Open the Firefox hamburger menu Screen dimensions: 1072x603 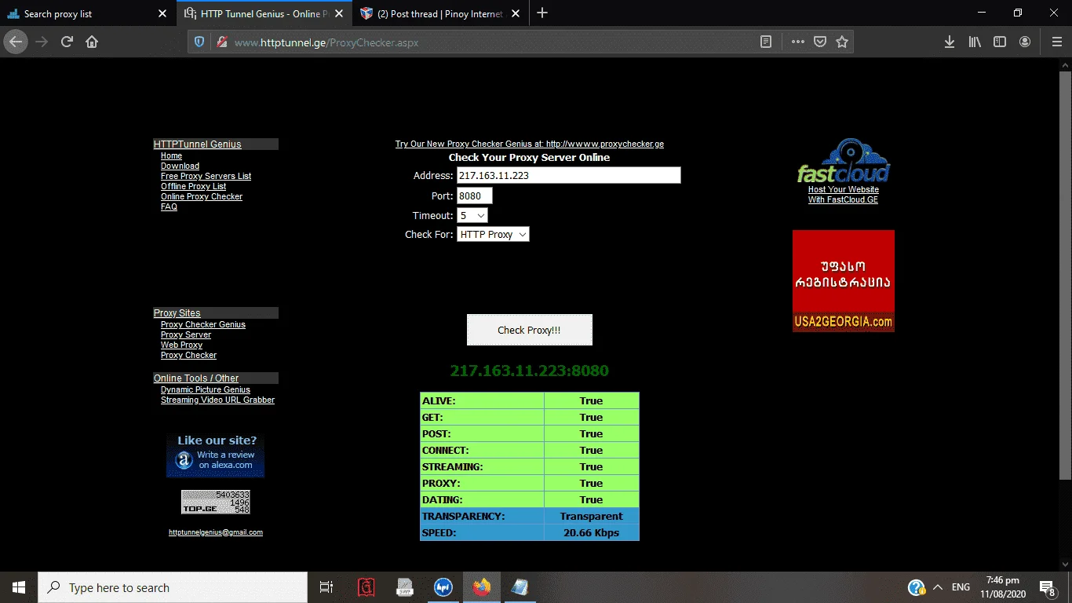click(x=1056, y=42)
